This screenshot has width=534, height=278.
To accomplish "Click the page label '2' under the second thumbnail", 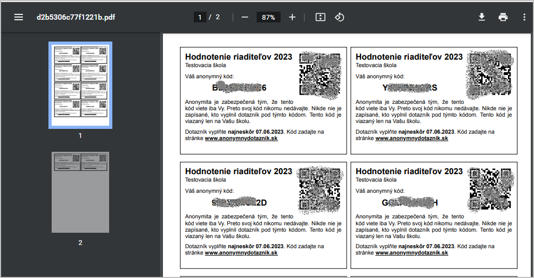I will [x=80, y=242].
